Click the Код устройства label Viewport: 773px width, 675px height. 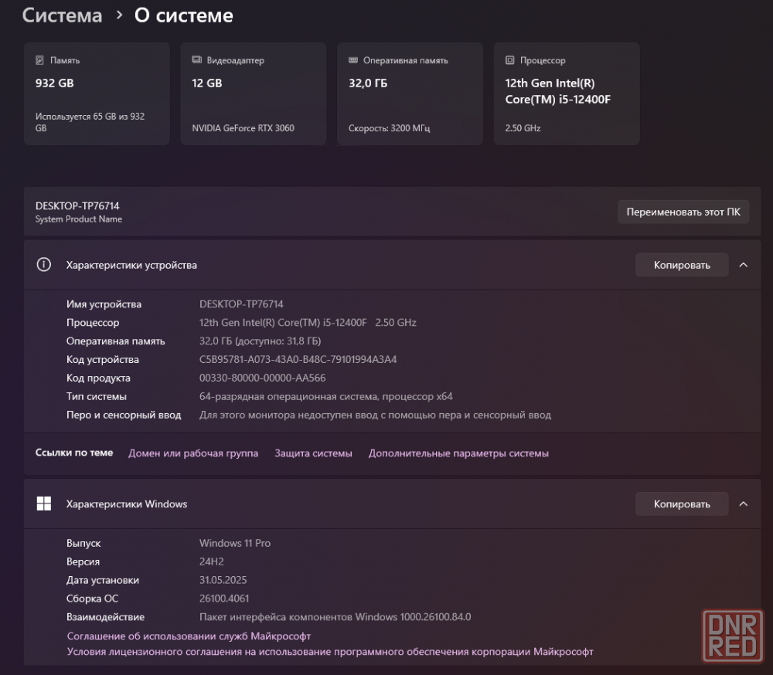(x=103, y=360)
